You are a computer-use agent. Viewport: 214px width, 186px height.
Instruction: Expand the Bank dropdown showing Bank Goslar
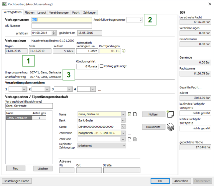[x=124, y=121]
